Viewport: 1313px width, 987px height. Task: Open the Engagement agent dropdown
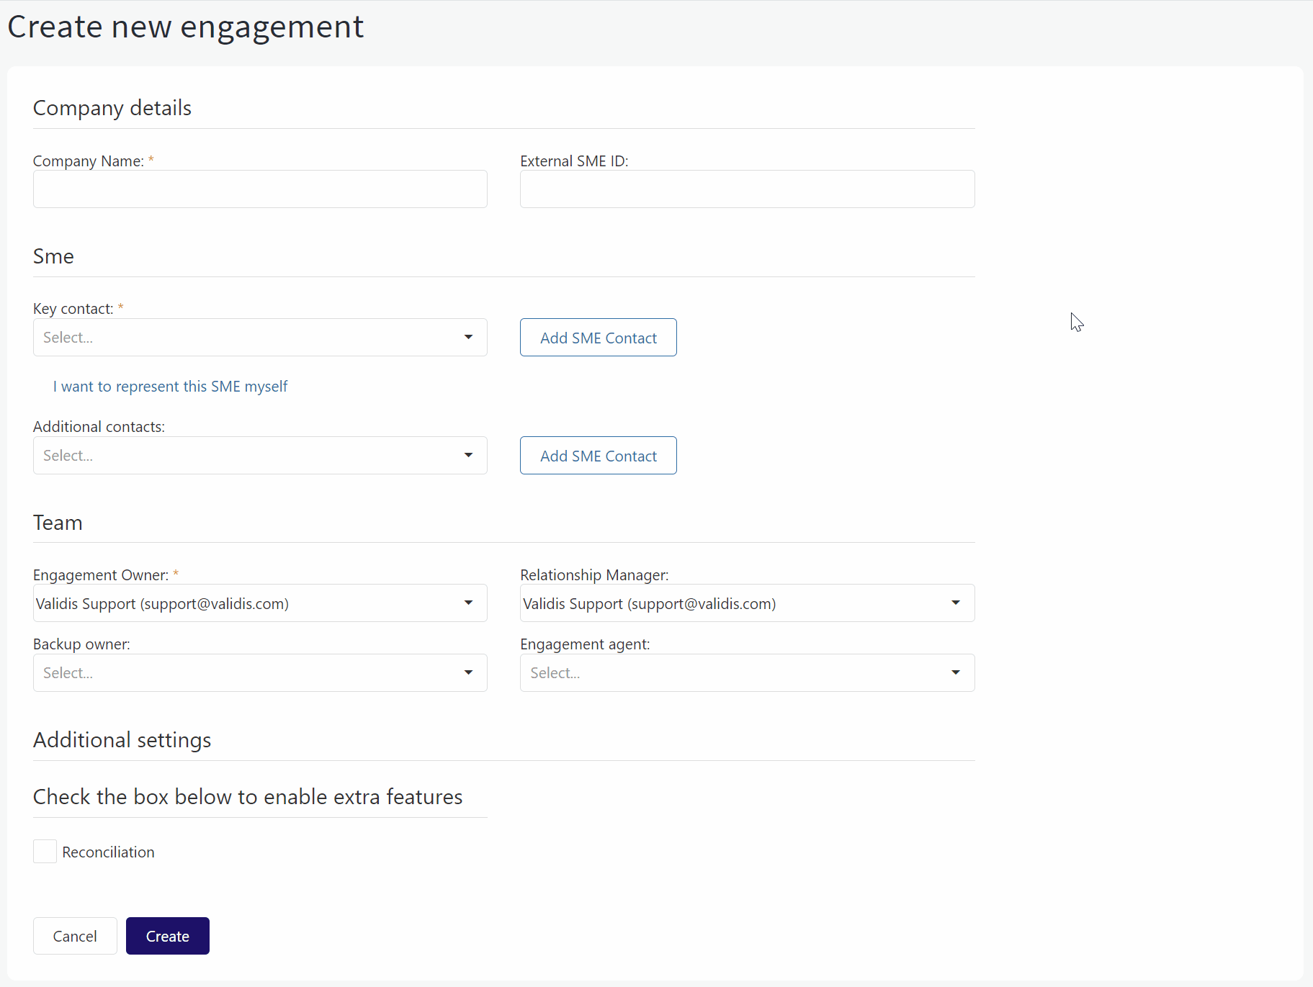[x=748, y=673]
